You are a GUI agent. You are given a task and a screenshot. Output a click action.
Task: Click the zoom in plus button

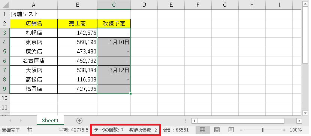pyautogui.click(x=284, y=130)
